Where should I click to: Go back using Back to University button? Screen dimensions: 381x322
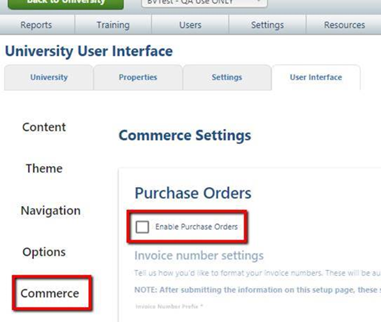[x=66, y=3]
